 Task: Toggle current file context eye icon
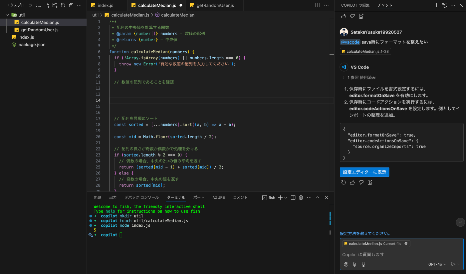406,244
